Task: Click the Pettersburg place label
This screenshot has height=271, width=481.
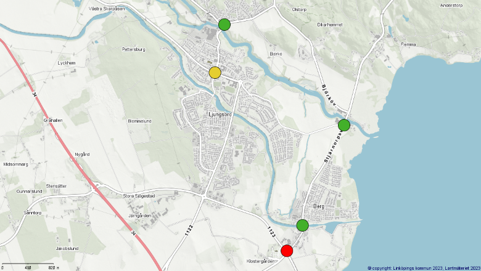Action: 133,49
